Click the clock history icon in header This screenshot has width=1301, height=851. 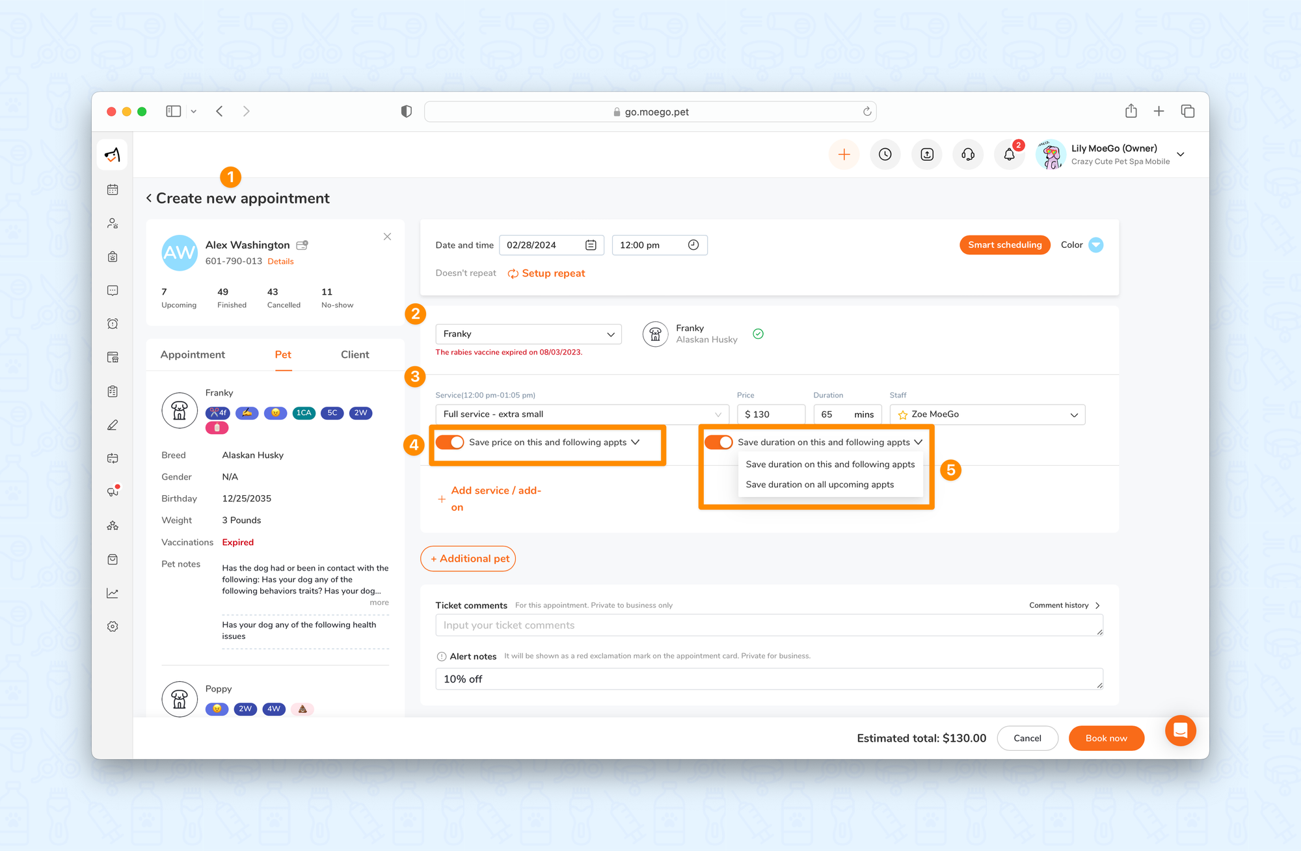[885, 155]
